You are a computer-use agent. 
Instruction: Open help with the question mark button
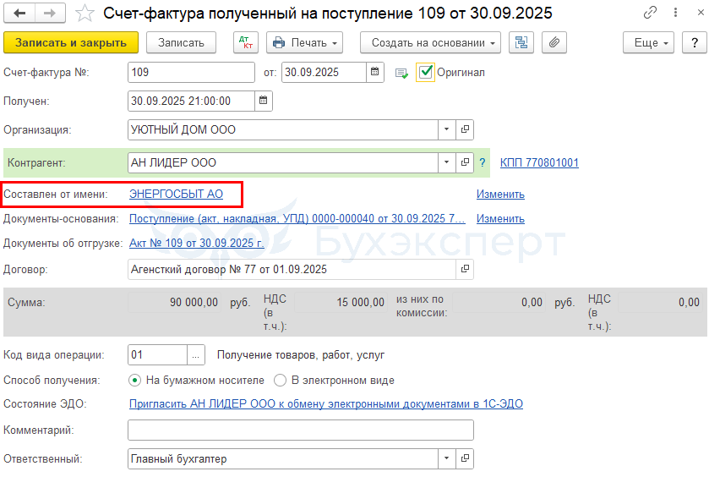[695, 42]
